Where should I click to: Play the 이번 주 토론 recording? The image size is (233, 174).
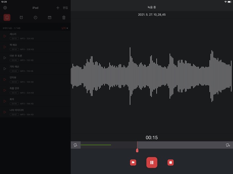[x=5, y=58]
